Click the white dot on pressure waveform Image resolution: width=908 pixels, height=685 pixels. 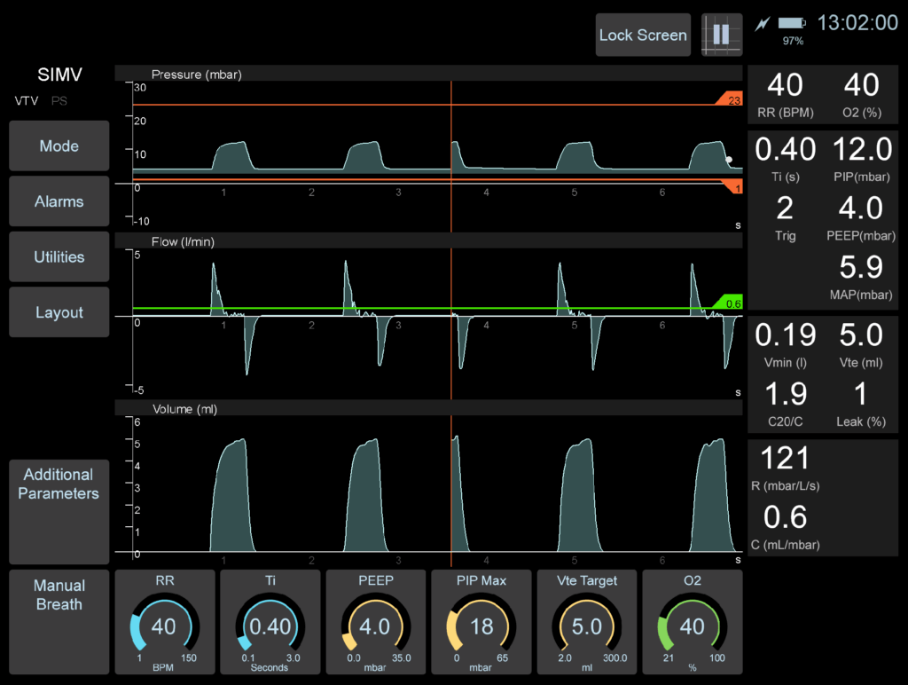(x=729, y=160)
